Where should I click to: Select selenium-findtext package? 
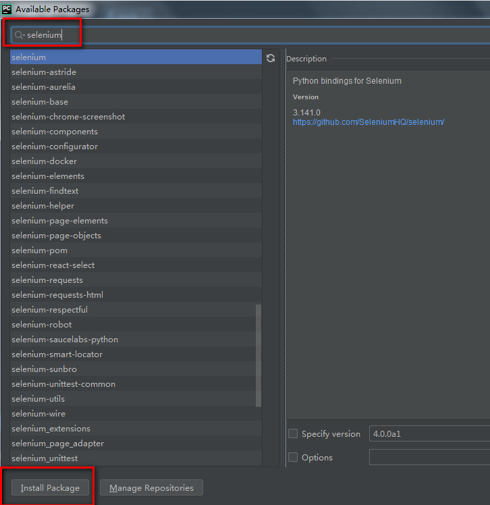click(x=136, y=190)
